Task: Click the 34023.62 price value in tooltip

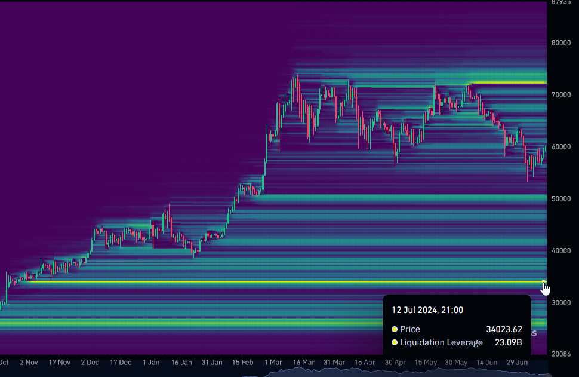Action: point(504,329)
